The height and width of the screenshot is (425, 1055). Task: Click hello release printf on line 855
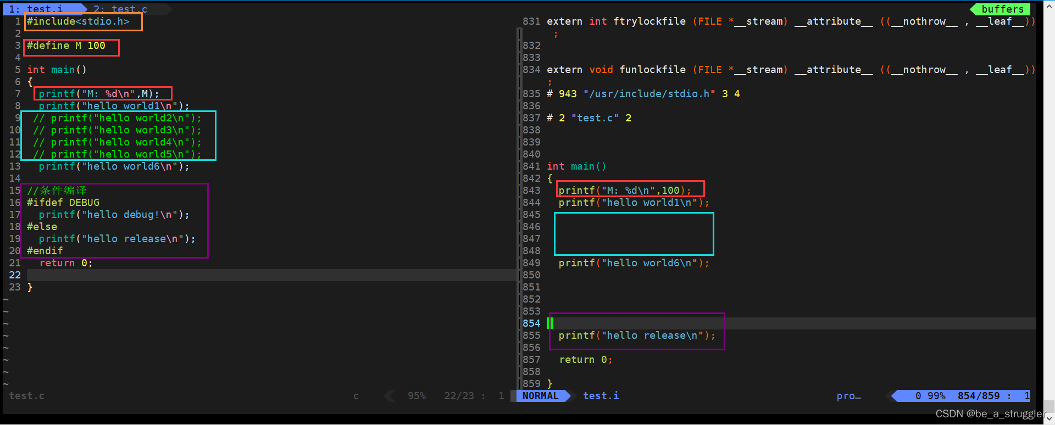[637, 335]
